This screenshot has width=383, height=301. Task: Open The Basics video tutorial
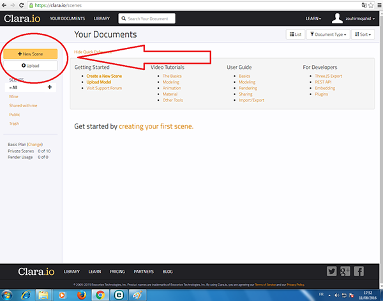tap(172, 76)
